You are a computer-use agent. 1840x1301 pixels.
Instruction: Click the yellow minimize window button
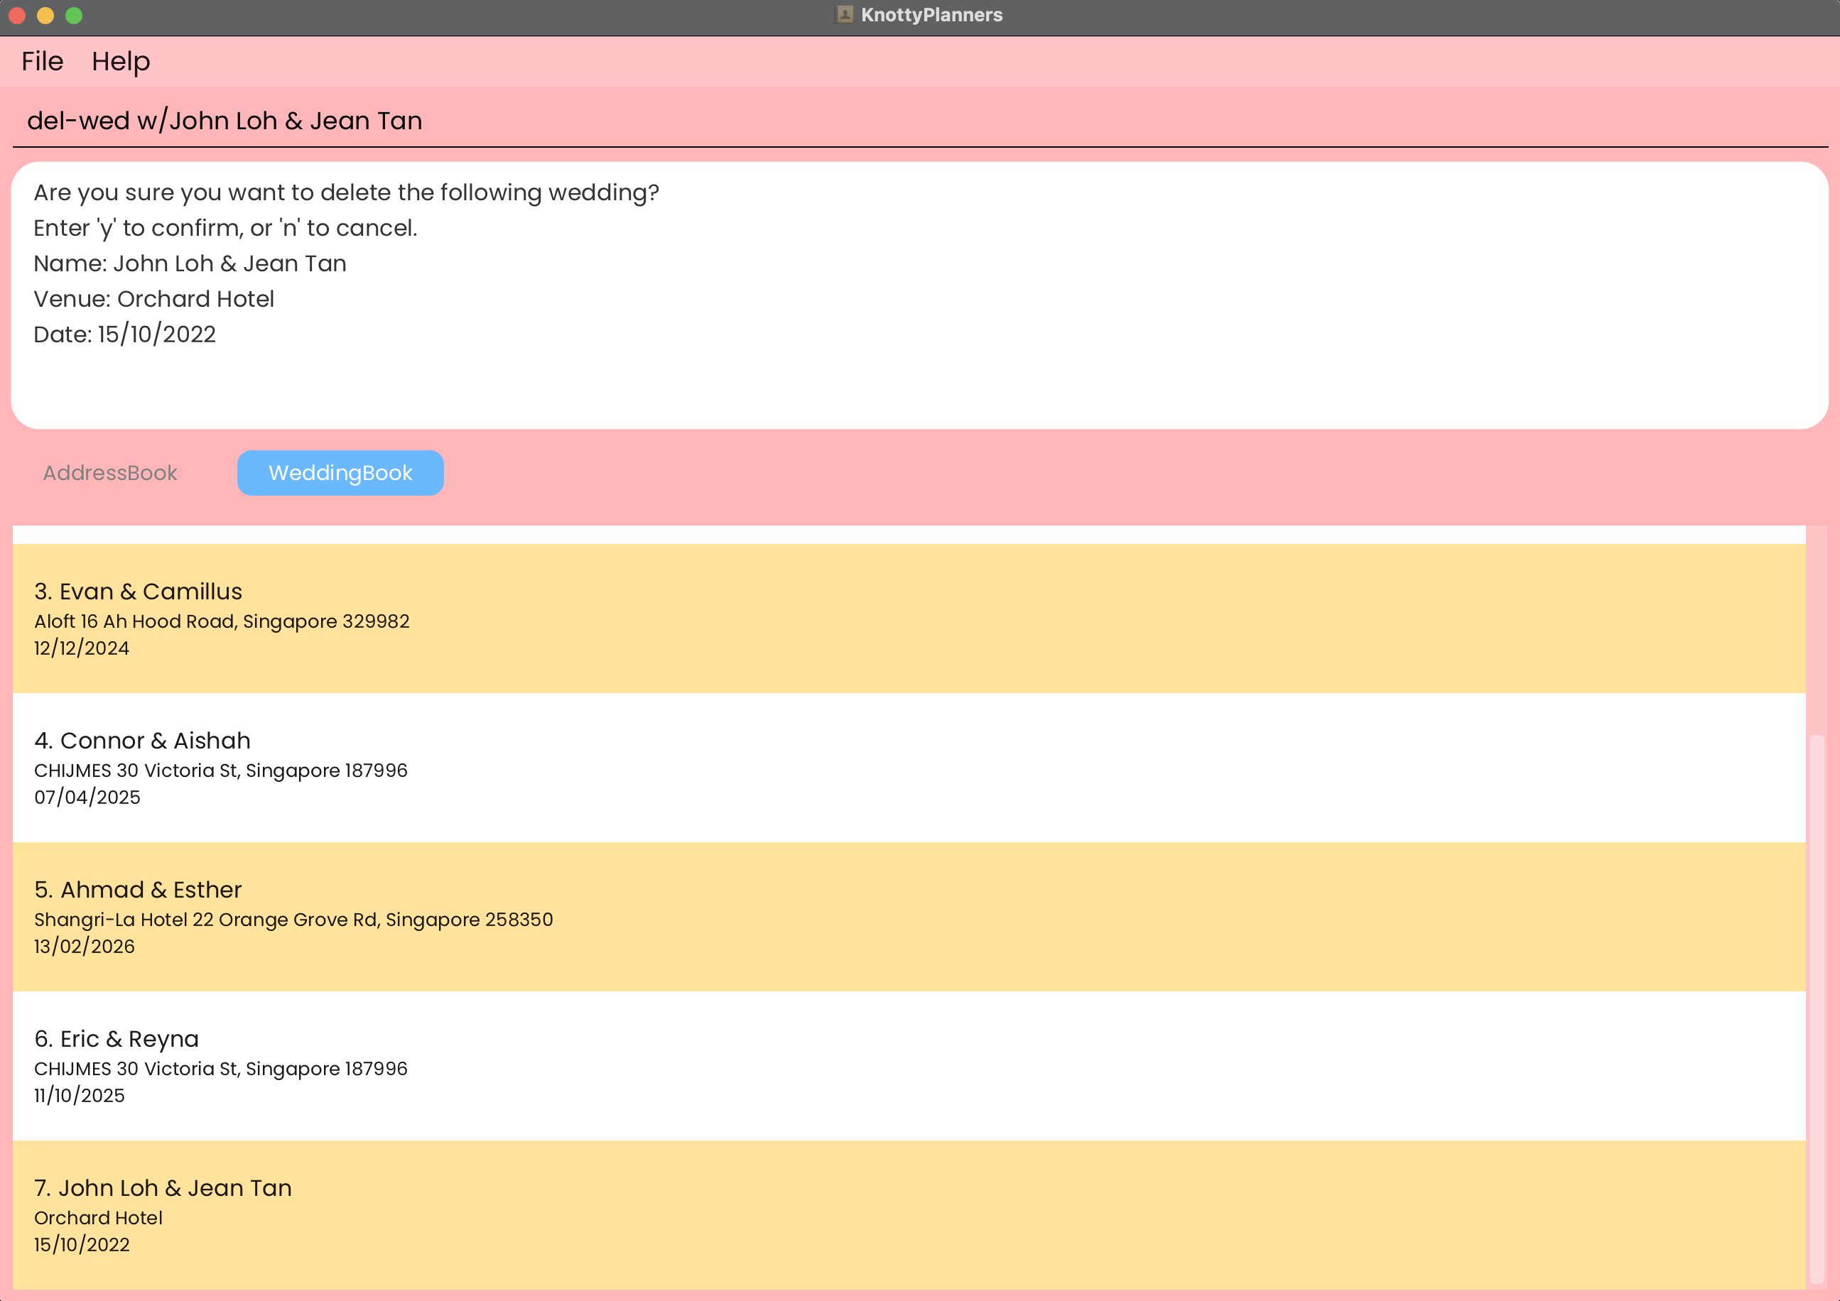(45, 15)
